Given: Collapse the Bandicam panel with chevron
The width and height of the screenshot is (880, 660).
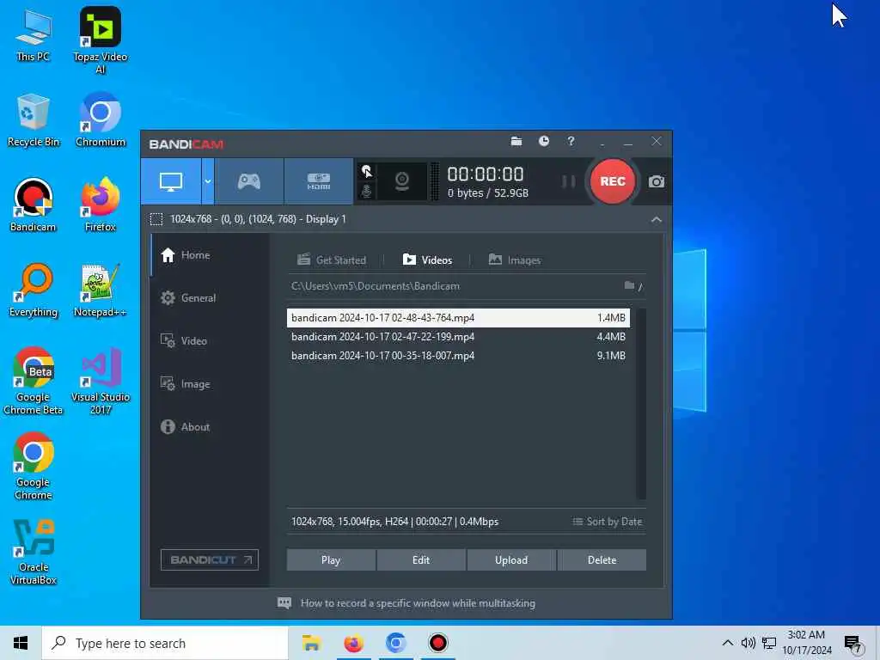Looking at the screenshot, I should click(656, 219).
